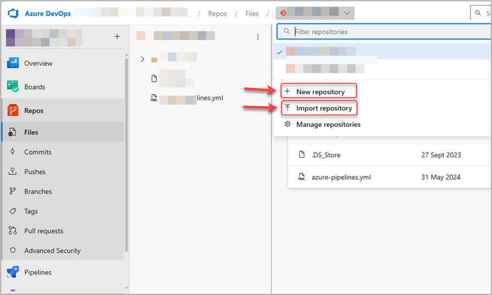
Task: Open the Tags page icon
Action: point(13,211)
